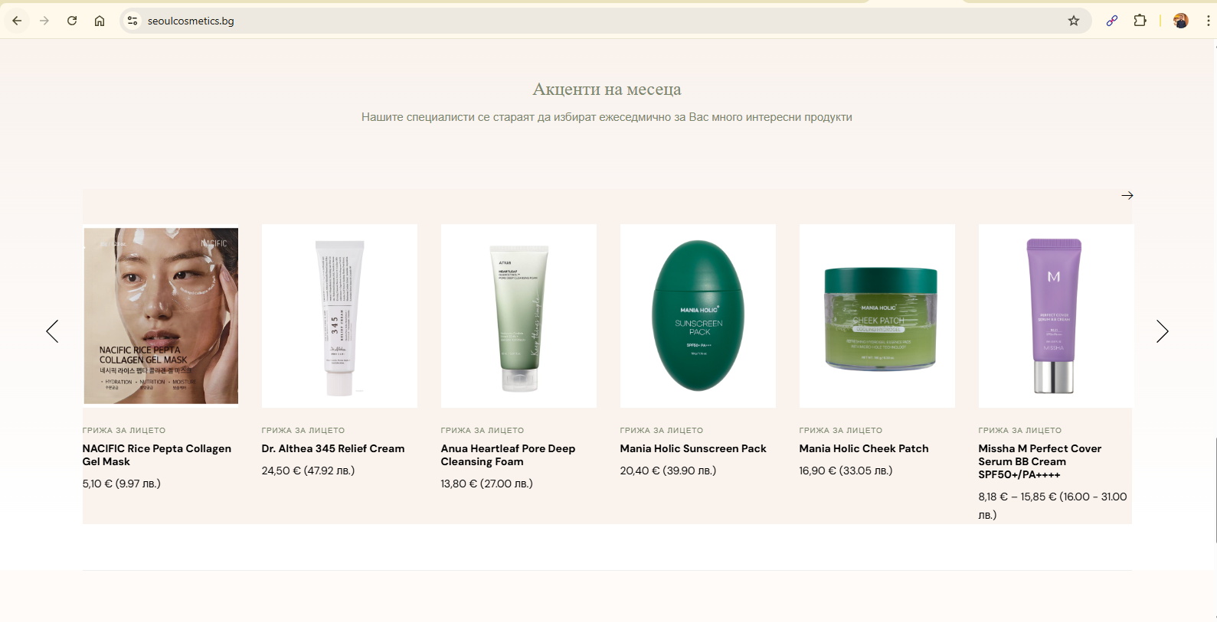This screenshot has width=1217, height=622.
Task: View site information icon in address bar
Action: (x=132, y=21)
